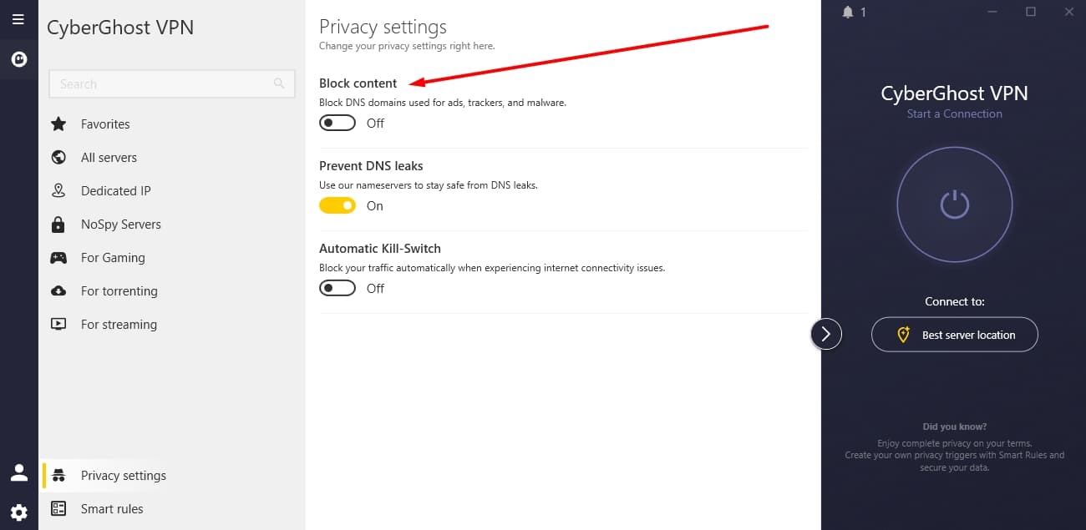Open the Best server location selector
The image size is (1086, 530).
click(x=954, y=335)
